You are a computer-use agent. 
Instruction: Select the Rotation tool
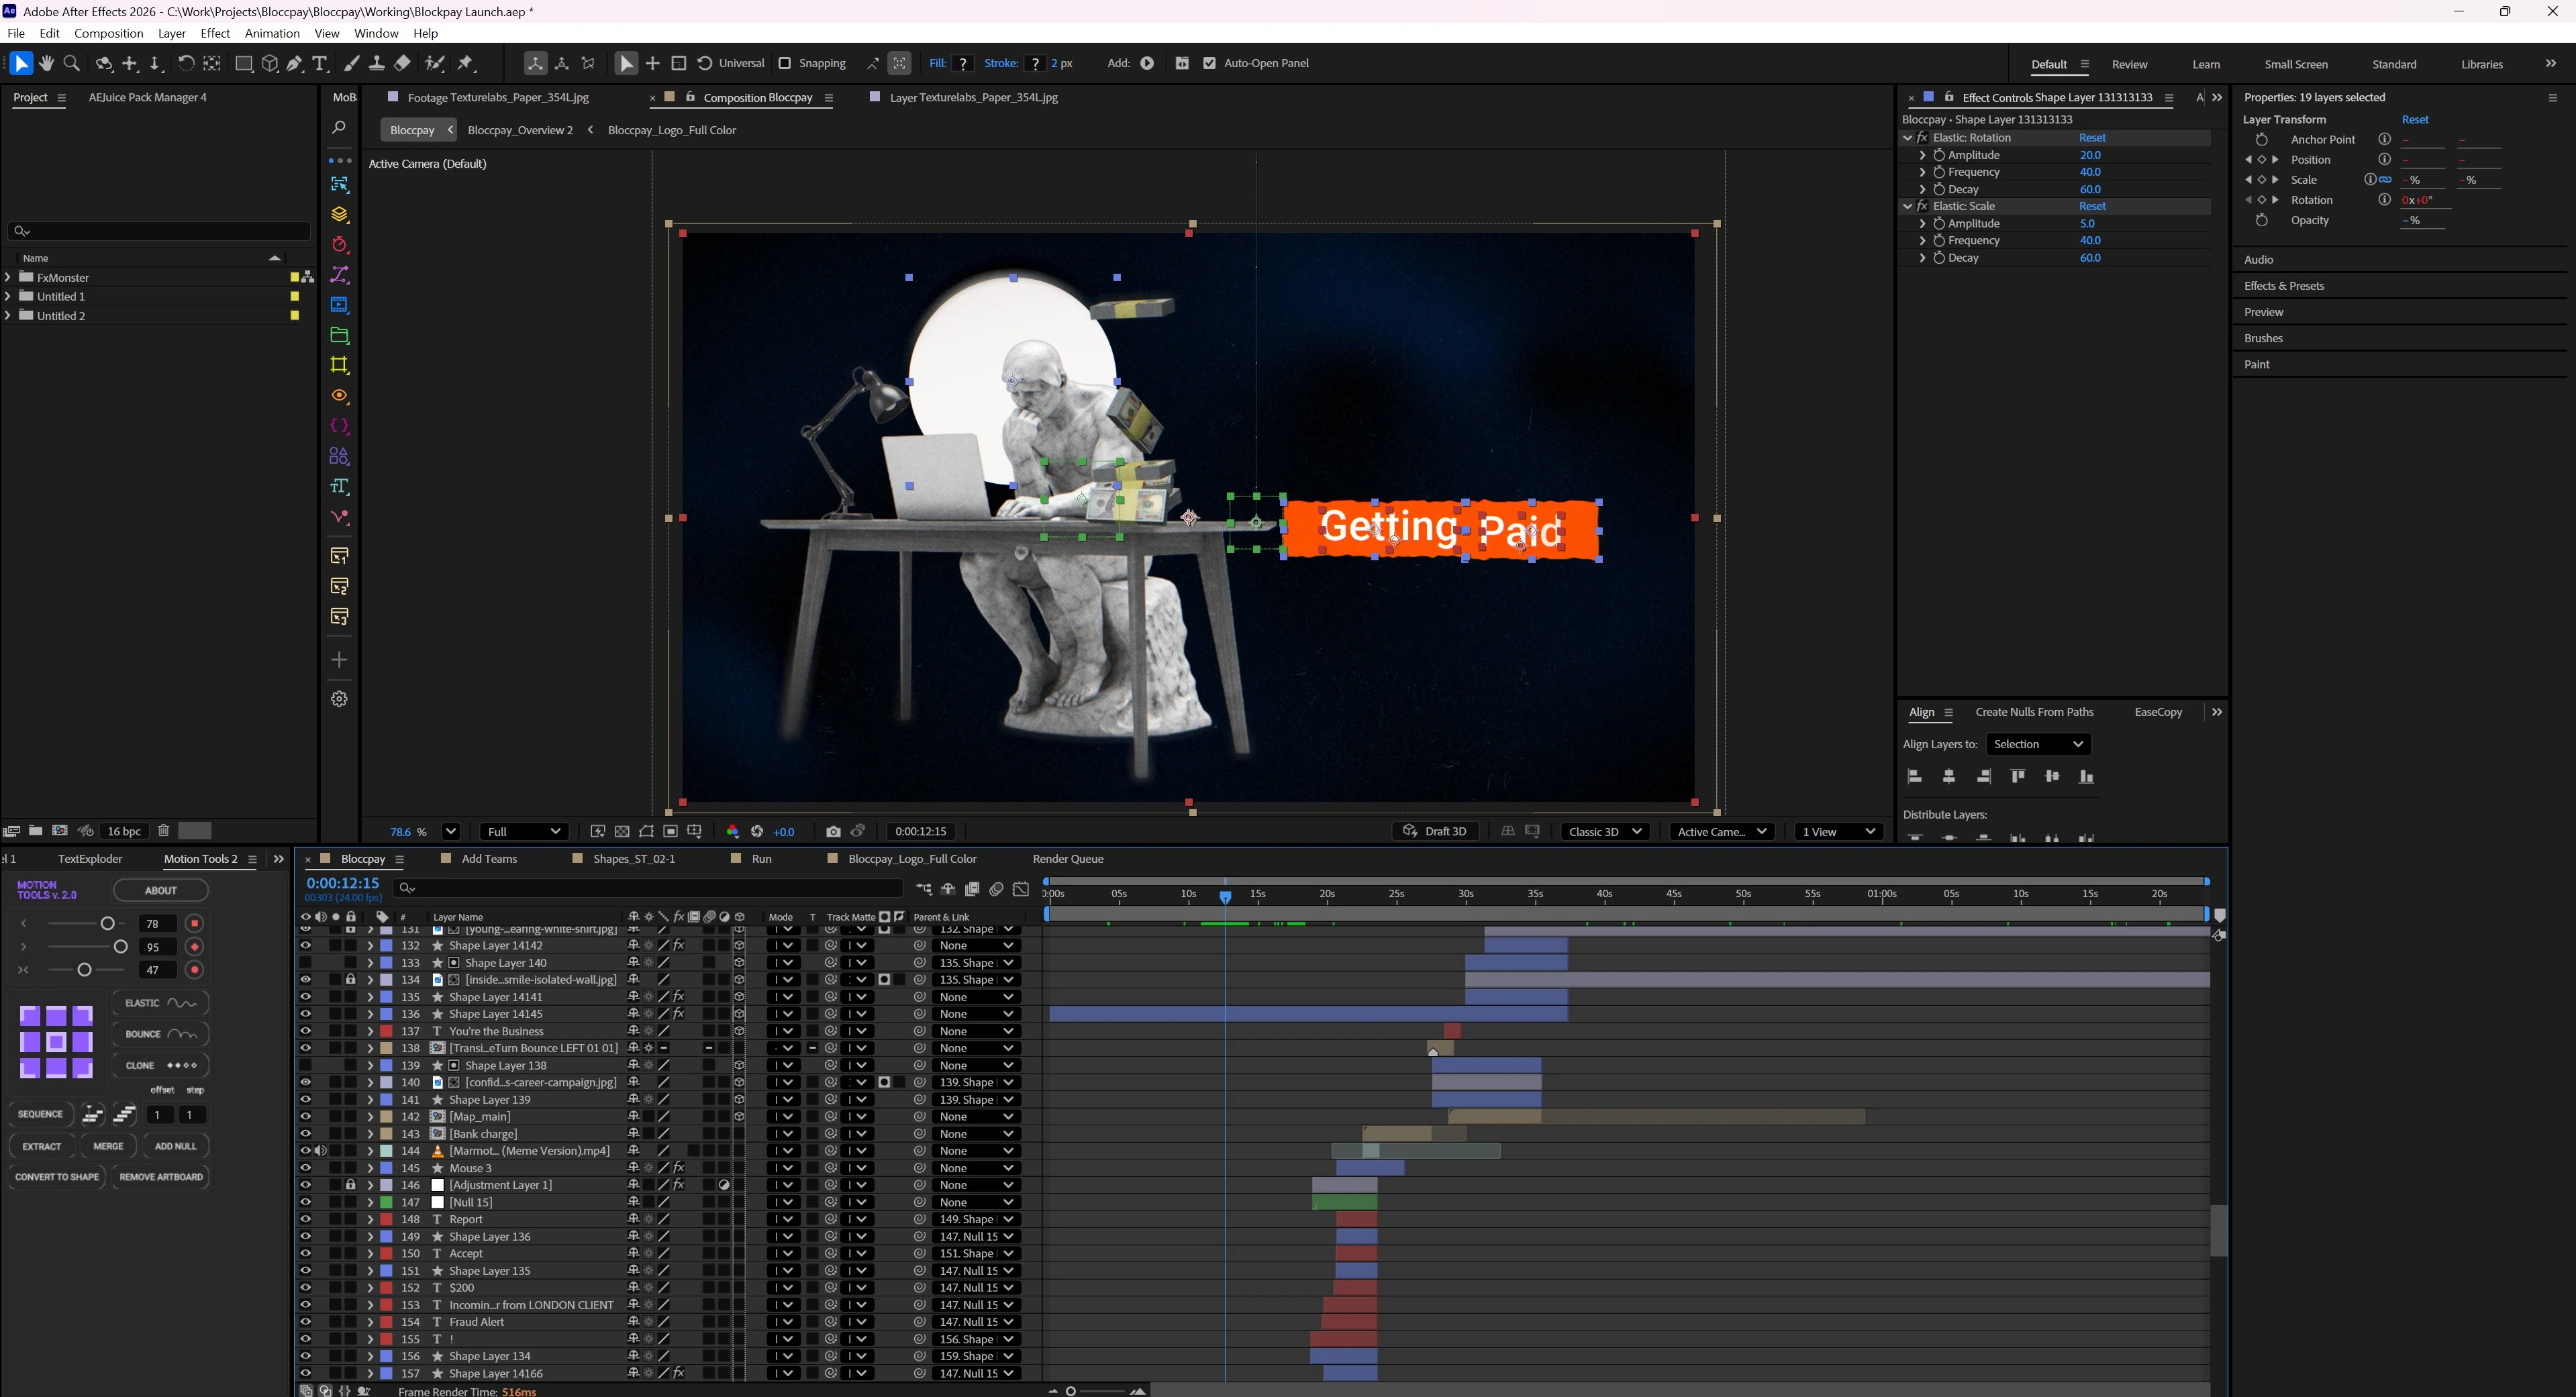click(186, 63)
